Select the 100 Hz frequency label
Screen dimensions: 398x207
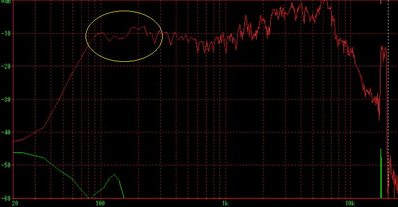pyautogui.click(x=100, y=204)
